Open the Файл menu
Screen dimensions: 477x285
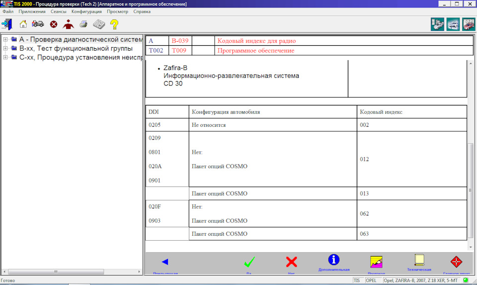click(8, 11)
